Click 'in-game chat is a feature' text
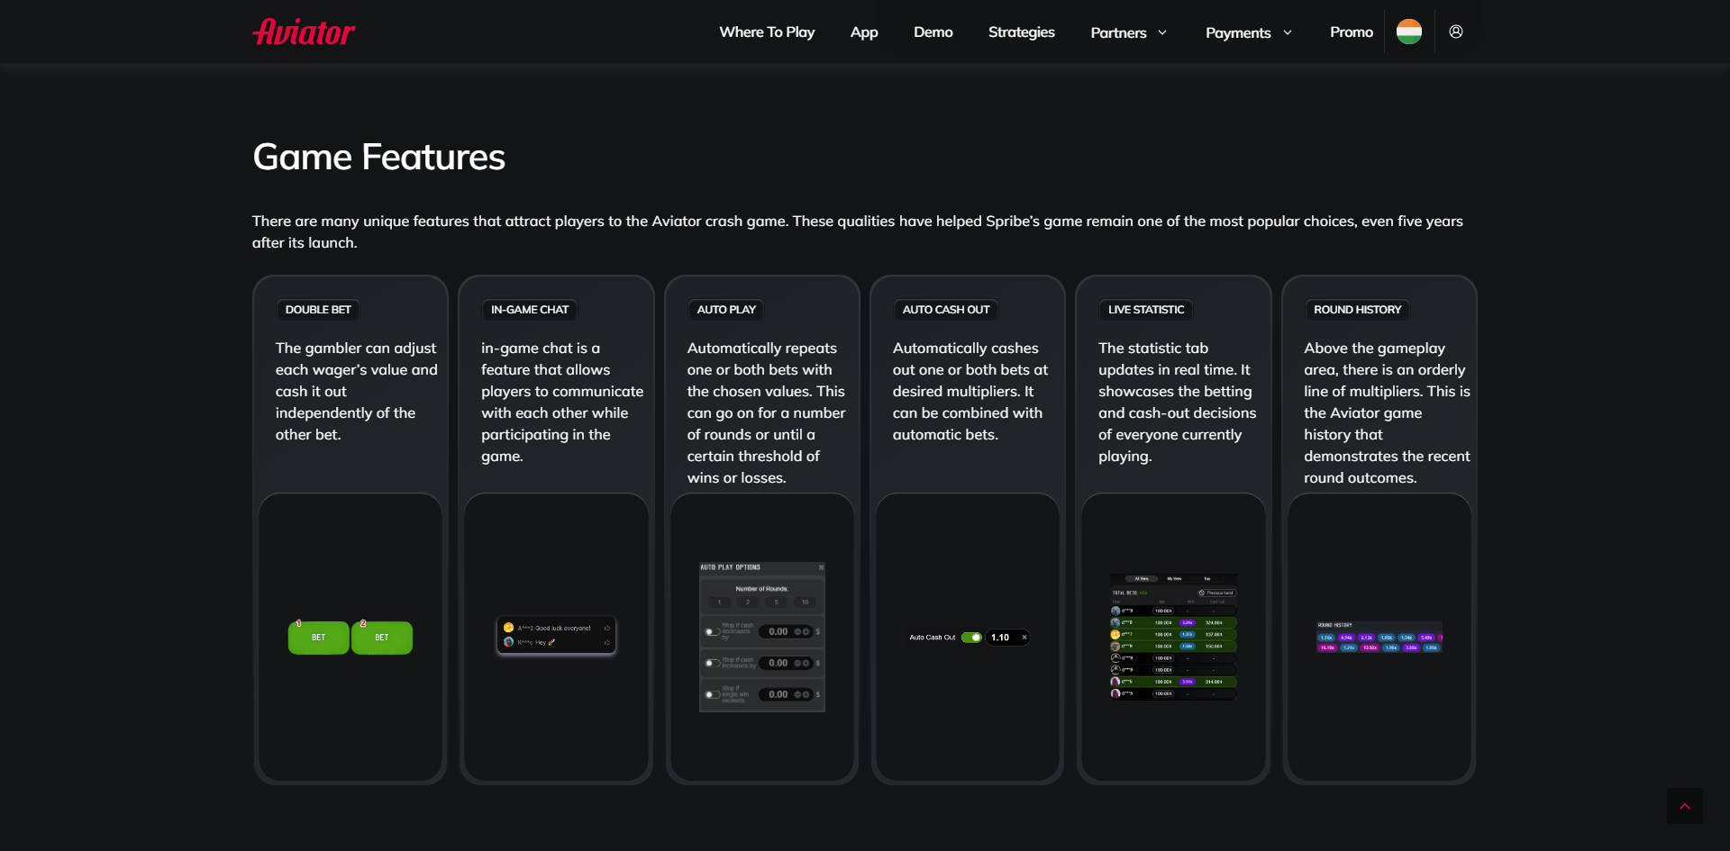This screenshot has height=851, width=1730. (562, 402)
